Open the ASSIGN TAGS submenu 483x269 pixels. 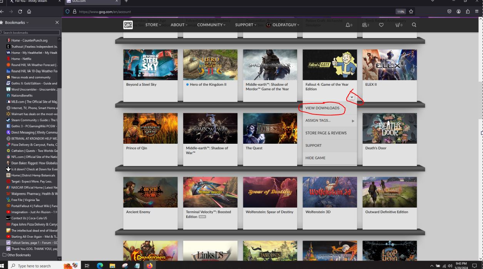pos(330,121)
